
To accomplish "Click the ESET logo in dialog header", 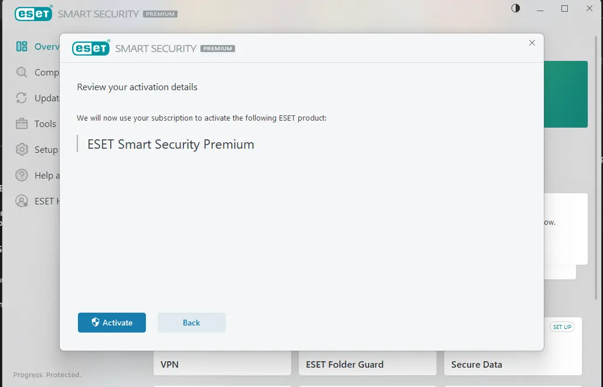I will pos(91,47).
